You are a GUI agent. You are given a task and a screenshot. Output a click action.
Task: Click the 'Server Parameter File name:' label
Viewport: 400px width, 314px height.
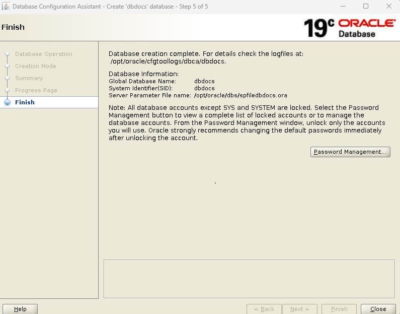150,95
